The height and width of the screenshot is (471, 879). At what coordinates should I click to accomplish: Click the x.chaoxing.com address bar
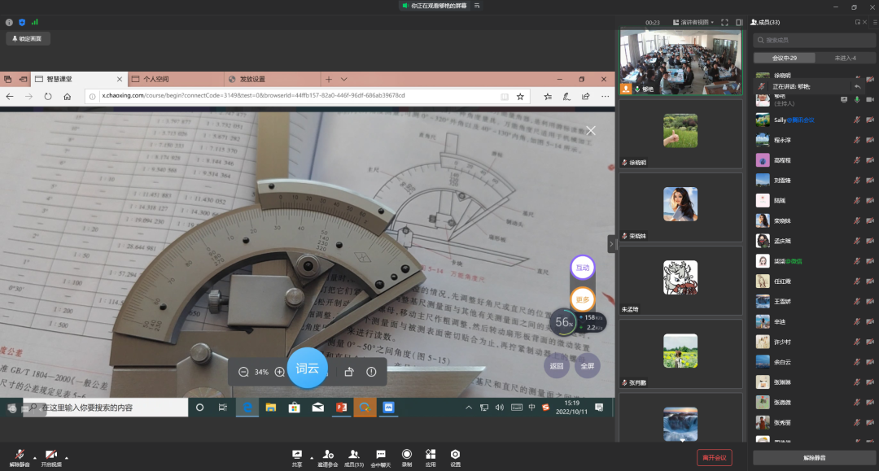(x=307, y=96)
